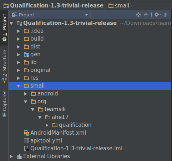The width and height of the screenshot is (172, 161).
Task: Expand the qualification folder
Action: [47, 125]
